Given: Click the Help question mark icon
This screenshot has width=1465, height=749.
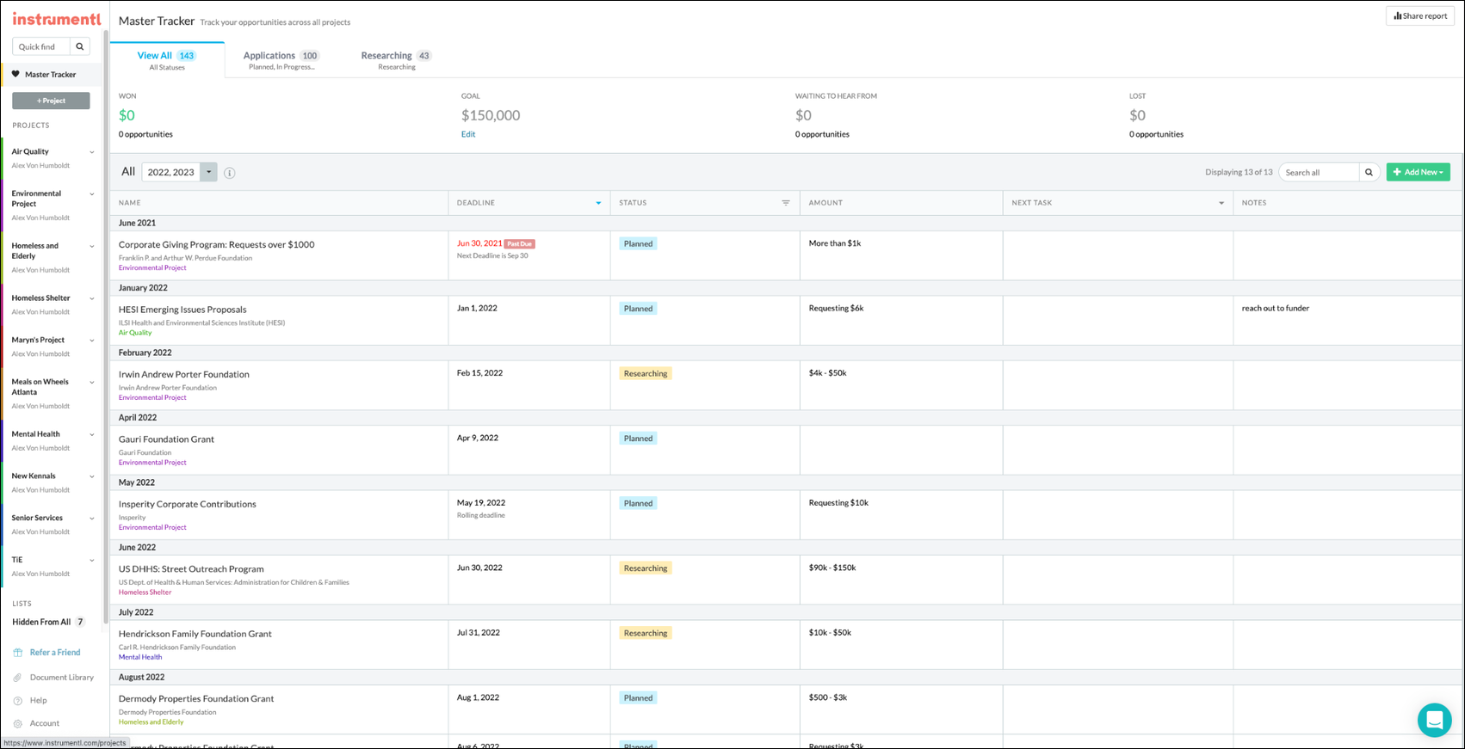Looking at the screenshot, I should tap(17, 701).
